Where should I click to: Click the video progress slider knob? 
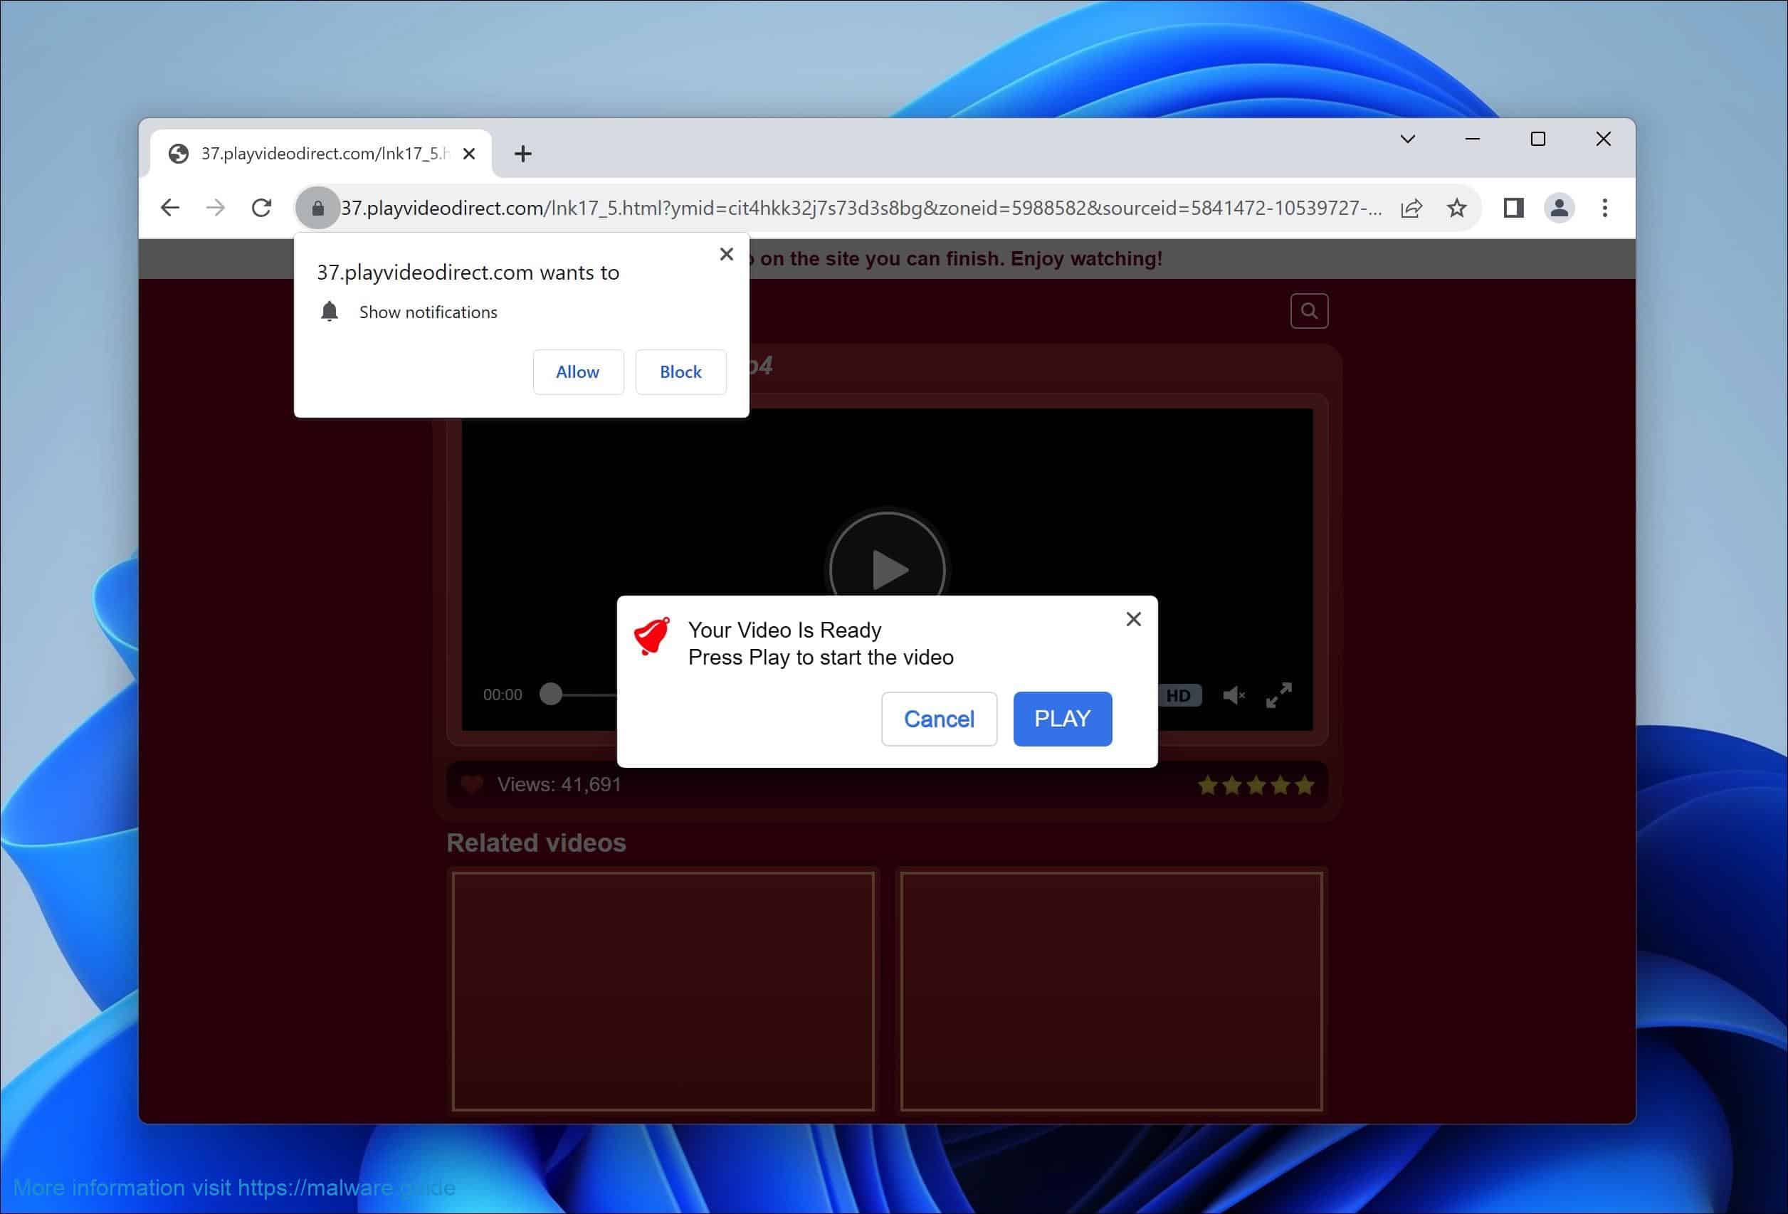pyautogui.click(x=551, y=694)
